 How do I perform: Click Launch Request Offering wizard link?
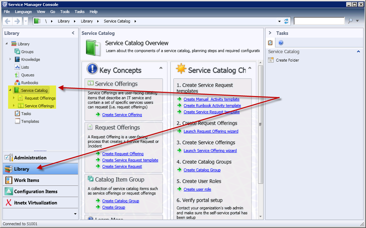pyautogui.click(x=211, y=131)
